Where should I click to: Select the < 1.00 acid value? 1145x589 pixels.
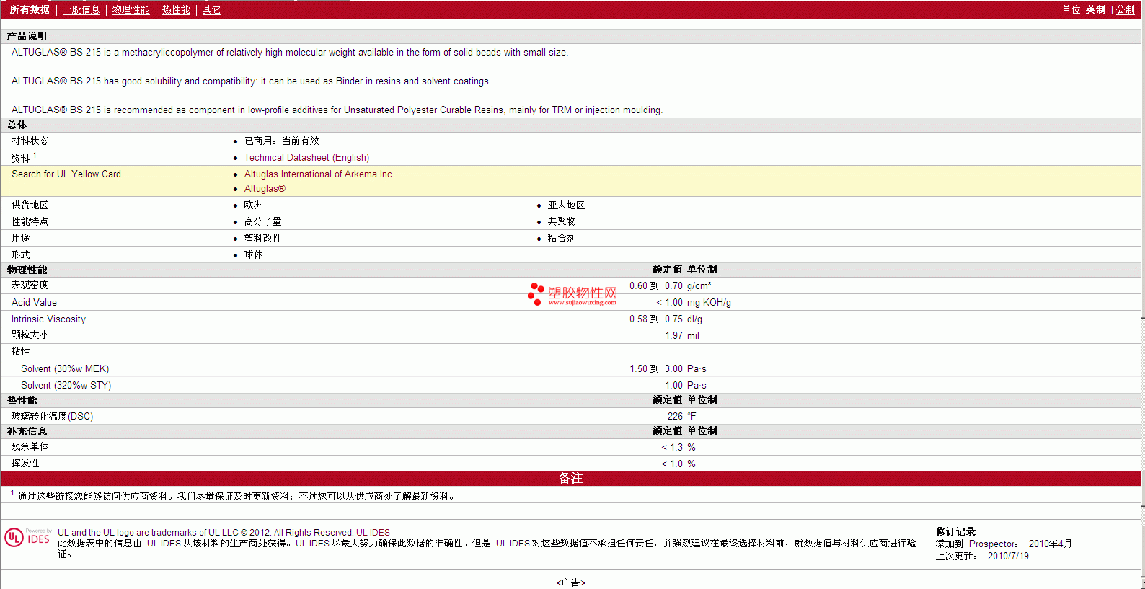click(x=669, y=302)
